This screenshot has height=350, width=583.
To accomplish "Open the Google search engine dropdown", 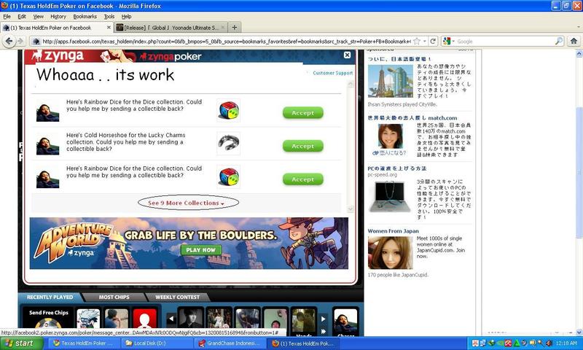I will click(449, 42).
